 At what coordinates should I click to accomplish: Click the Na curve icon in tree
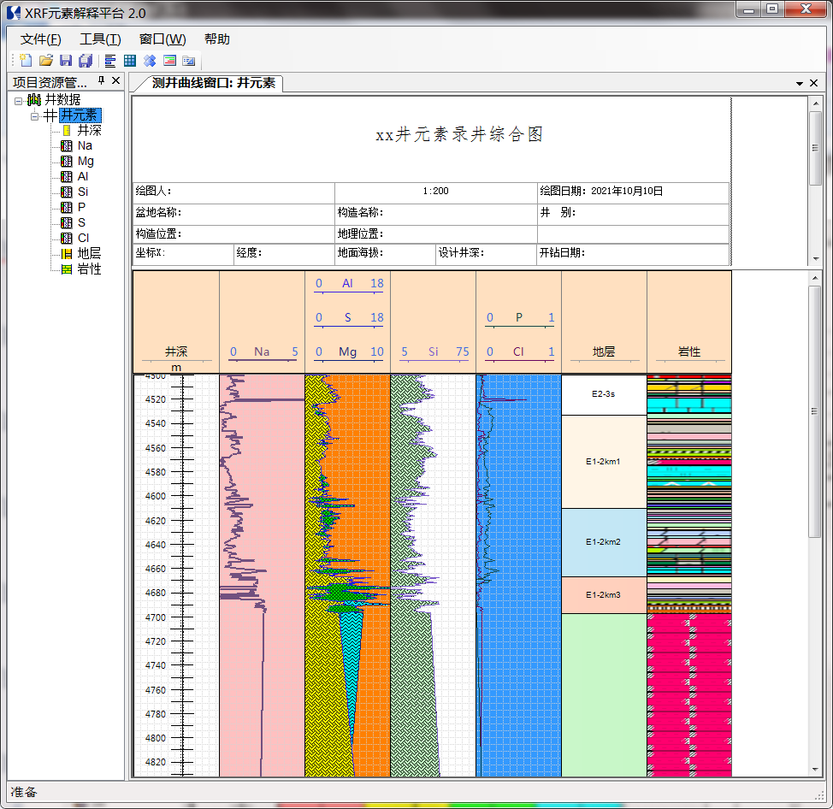click(x=67, y=146)
